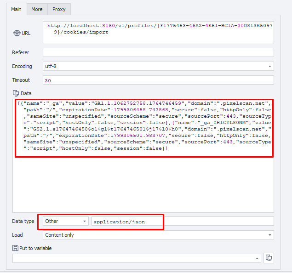Click the globe icon next to URL
This screenshot has width=292, height=273.
17,33
